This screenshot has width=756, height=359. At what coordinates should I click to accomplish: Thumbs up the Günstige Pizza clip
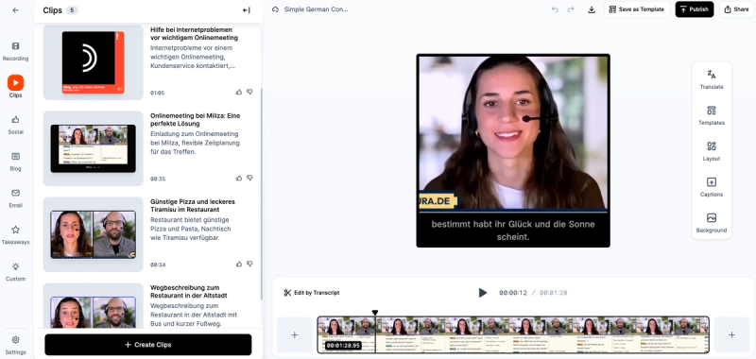tap(239, 265)
